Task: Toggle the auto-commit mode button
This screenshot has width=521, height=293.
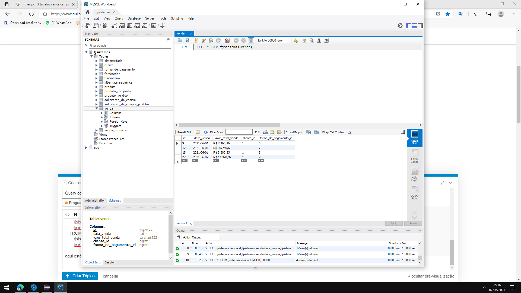Action: point(251,40)
